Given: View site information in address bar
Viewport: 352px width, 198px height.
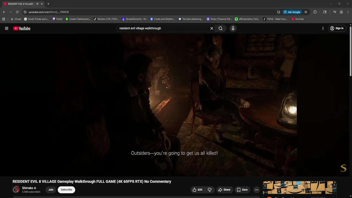Looking at the screenshot, I should (x=25, y=12).
